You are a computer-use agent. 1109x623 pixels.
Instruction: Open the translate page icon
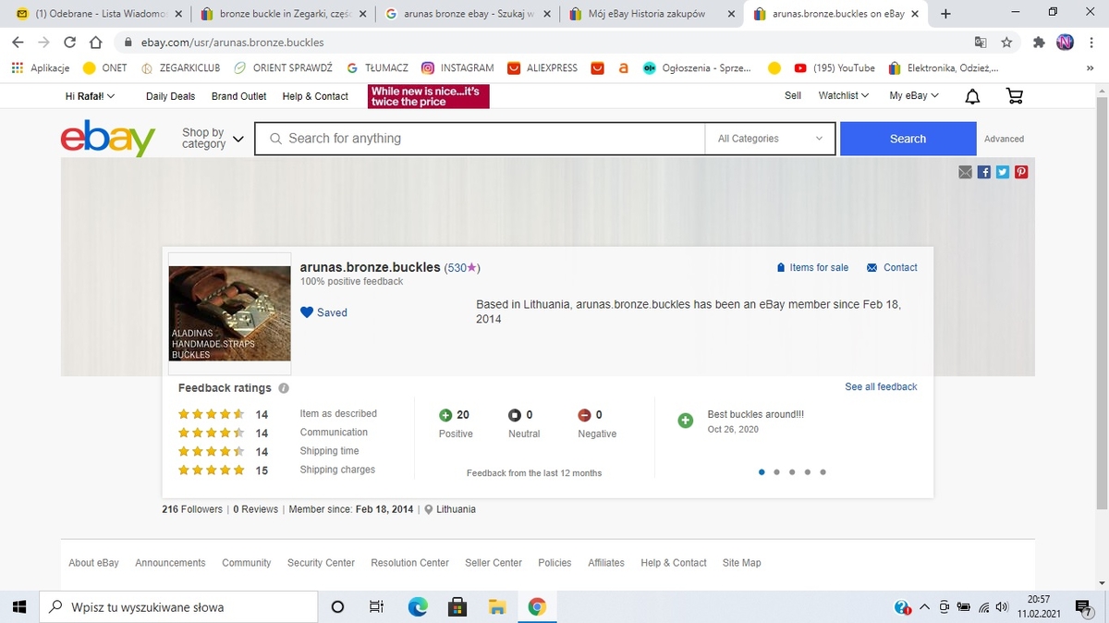click(x=981, y=43)
